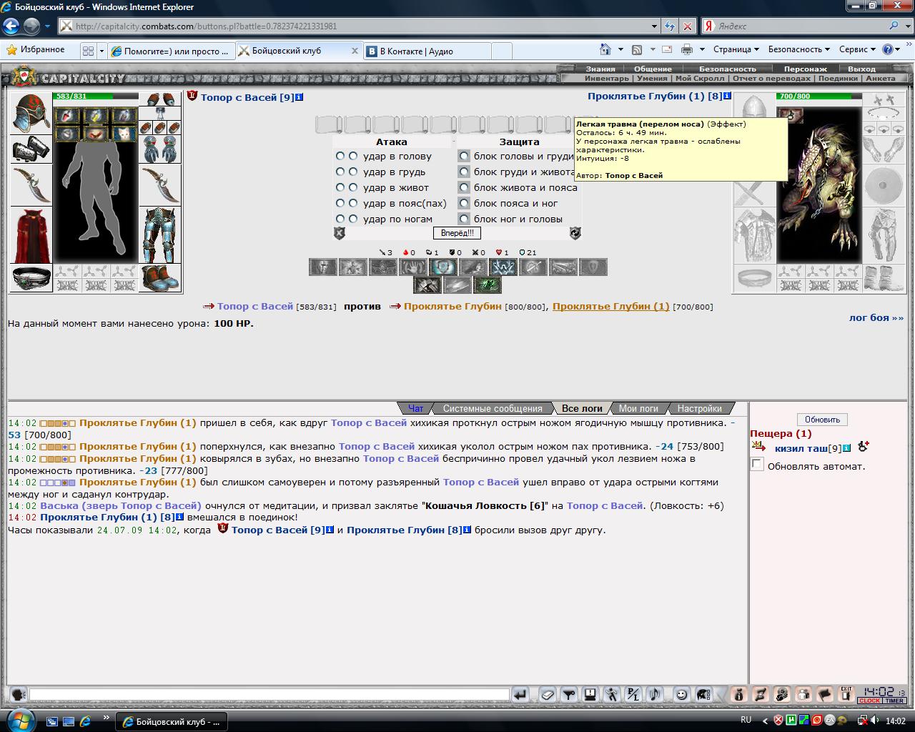Screen dimensions: 915x732
Task: Open the Инвентарь menu item
Action: (607, 79)
